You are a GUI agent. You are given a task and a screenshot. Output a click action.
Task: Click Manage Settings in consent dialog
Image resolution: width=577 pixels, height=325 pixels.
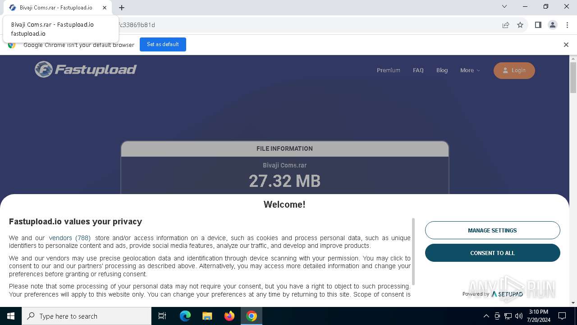coord(493,230)
